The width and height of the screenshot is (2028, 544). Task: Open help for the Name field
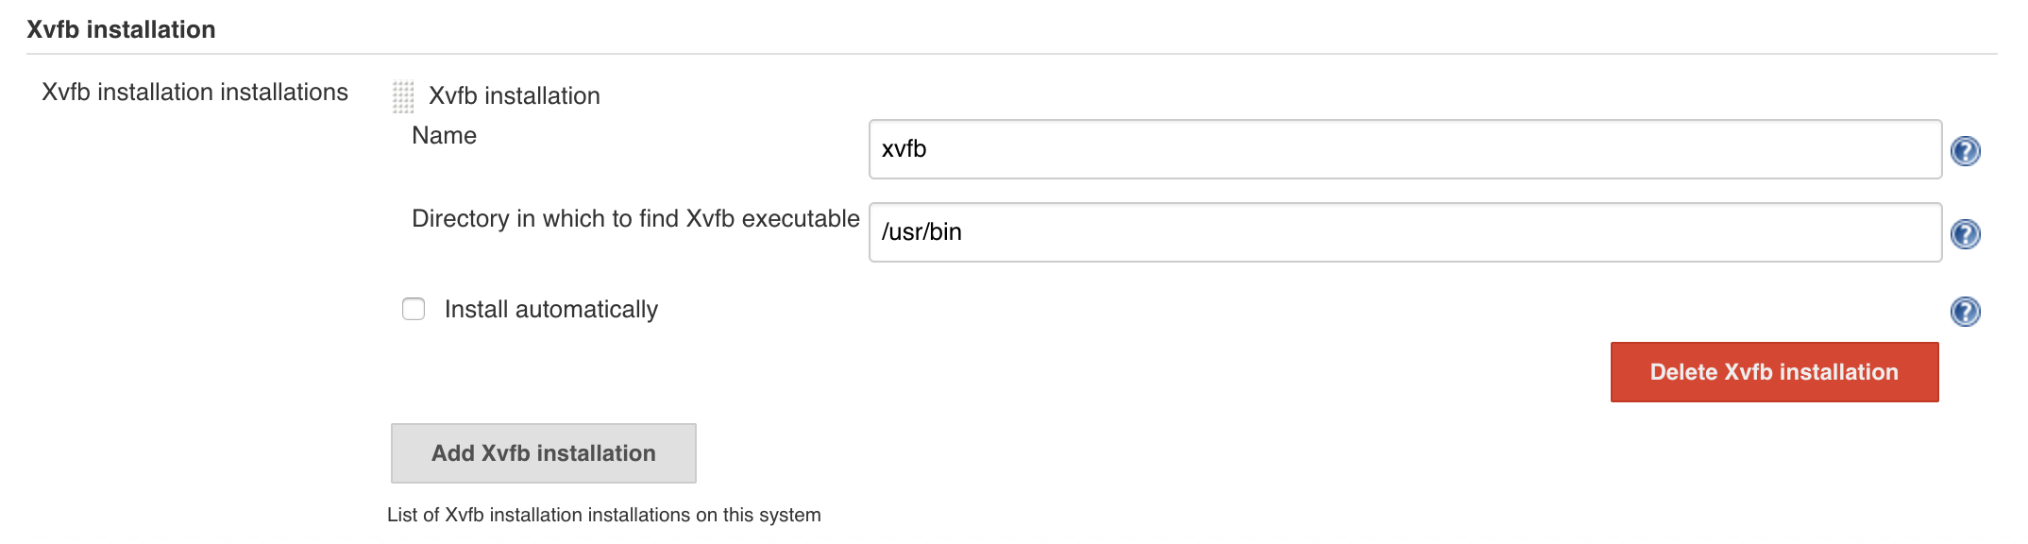point(1965,151)
